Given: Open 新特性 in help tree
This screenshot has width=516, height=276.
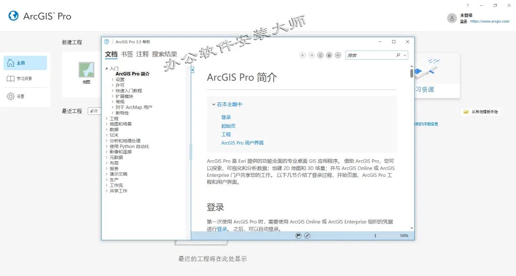Looking at the screenshot, I should tap(122, 113).
